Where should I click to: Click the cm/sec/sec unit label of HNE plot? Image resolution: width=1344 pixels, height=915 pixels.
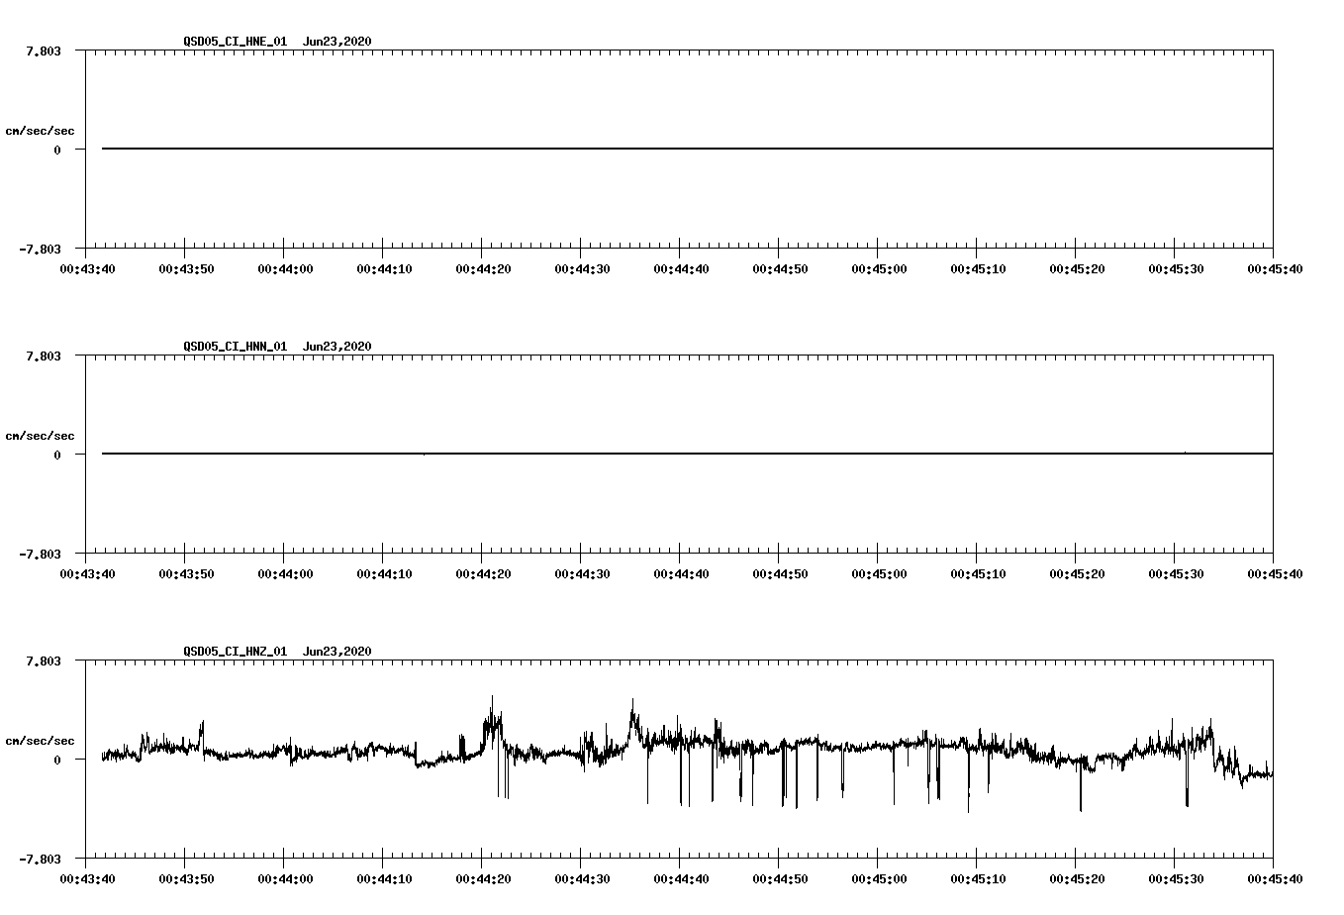point(41,131)
